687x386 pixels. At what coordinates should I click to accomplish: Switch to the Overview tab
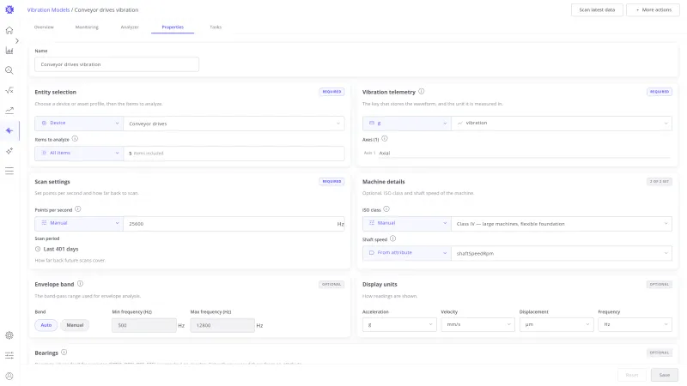point(44,27)
